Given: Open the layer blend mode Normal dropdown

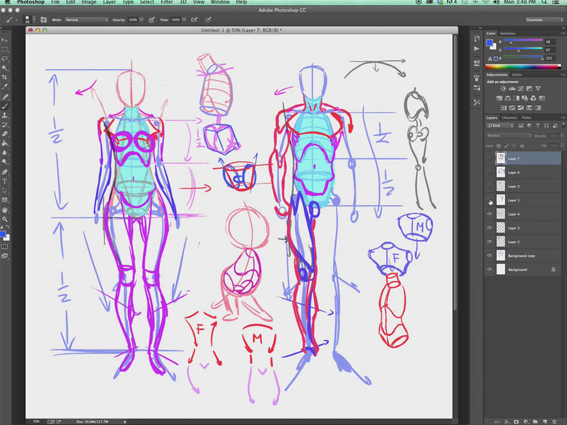Looking at the screenshot, I should point(509,135).
